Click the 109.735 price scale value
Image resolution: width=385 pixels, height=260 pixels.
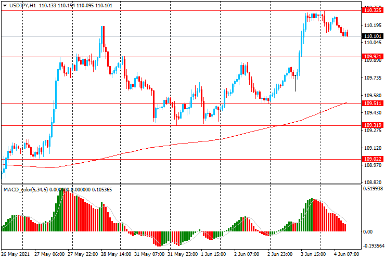tap(373, 78)
